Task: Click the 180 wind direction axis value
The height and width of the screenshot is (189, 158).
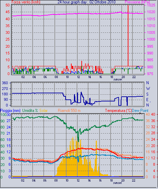Action: 5,94
